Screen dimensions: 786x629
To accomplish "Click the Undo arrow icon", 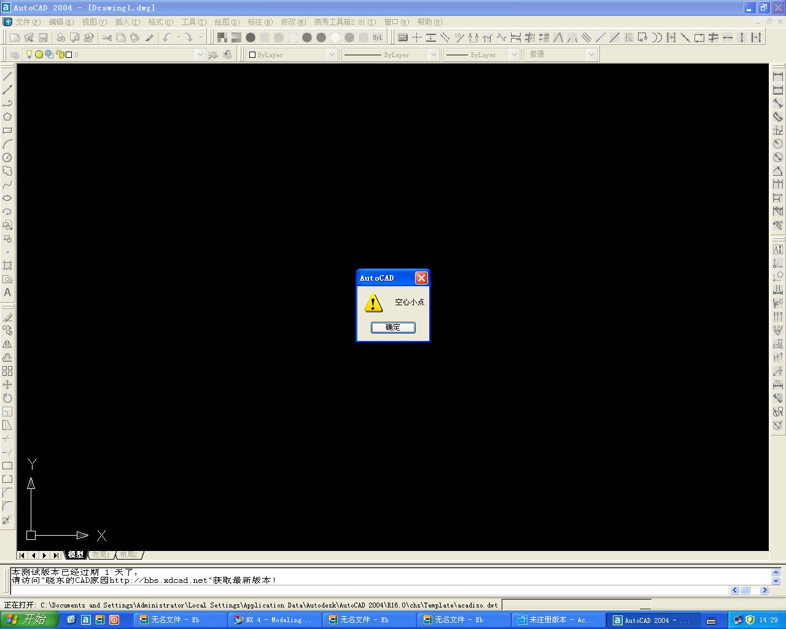I will coord(167,37).
